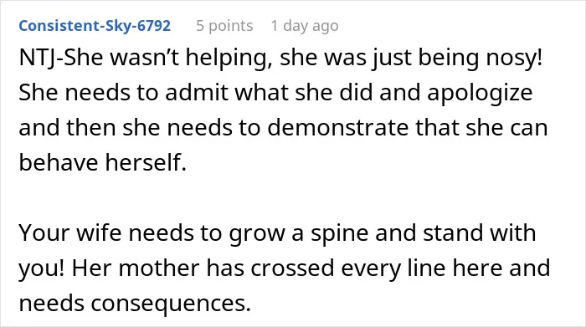Click the "behave herself." line of text
The image size is (586, 327).
click(x=102, y=162)
